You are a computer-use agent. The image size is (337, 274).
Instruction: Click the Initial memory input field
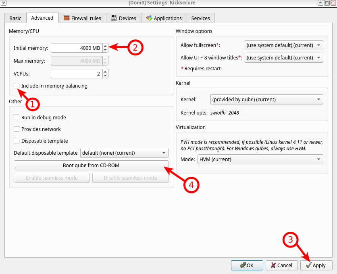(76, 48)
